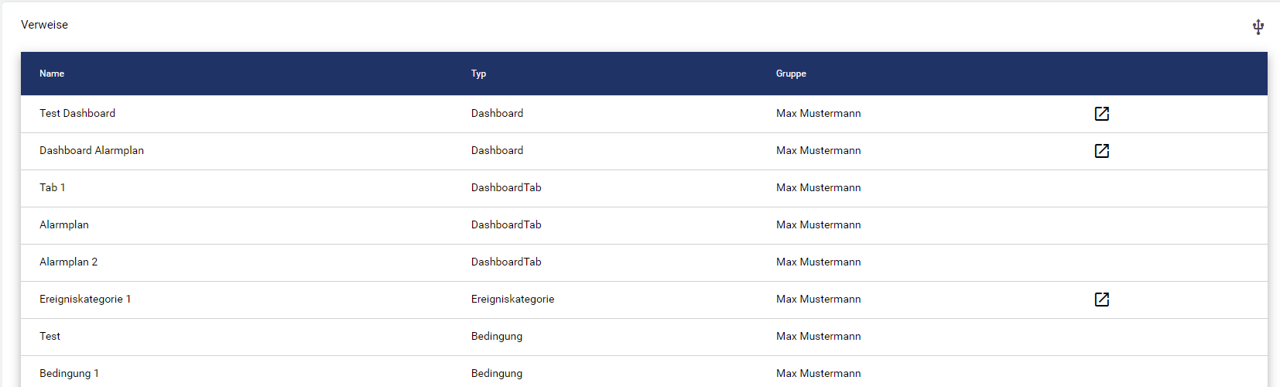Open Dashboard Alarmplan in new window icon
Viewport: 1280px width, 387px height.
1101,151
